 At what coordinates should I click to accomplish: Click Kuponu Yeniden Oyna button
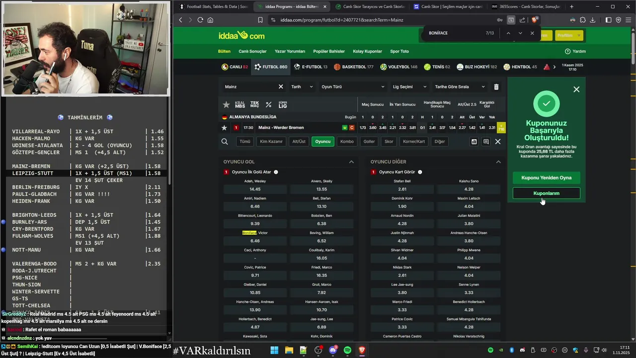[x=547, y=178]
